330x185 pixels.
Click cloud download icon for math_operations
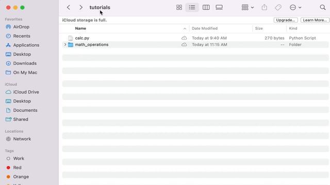[x=184, y=45]
